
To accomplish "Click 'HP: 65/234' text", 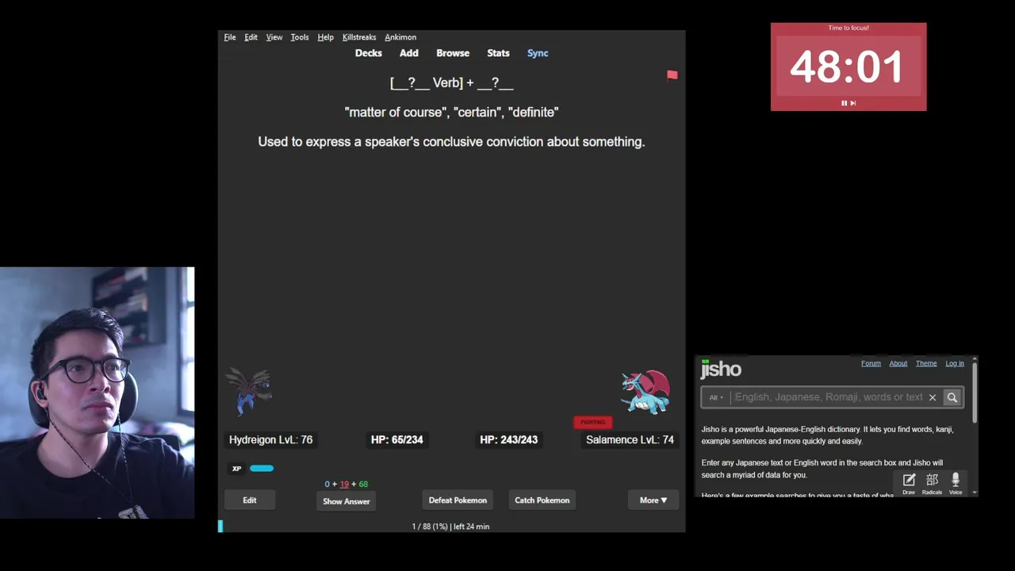I will 396,439.
